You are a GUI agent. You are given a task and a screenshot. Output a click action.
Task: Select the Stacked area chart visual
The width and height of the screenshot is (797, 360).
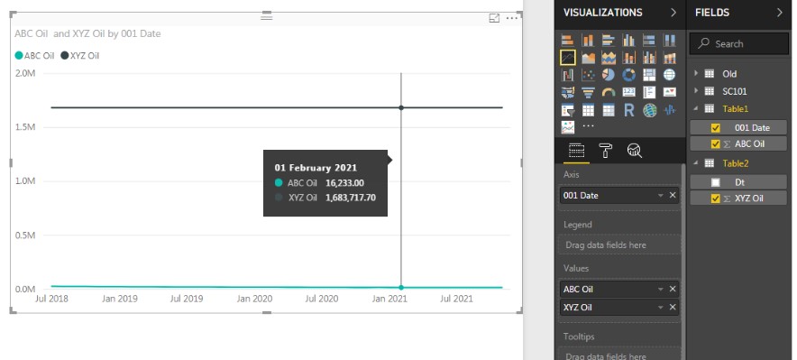tap(609, 58)
